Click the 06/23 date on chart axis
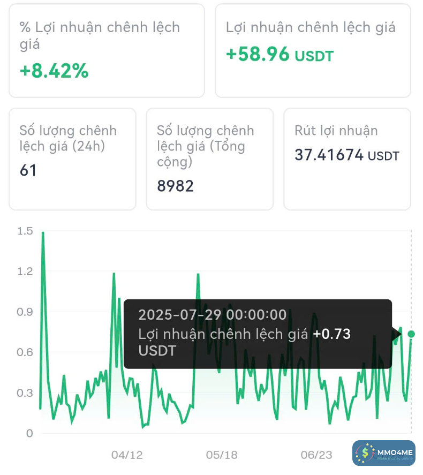Viewport: 423px width, 475px height. (316, 455)
